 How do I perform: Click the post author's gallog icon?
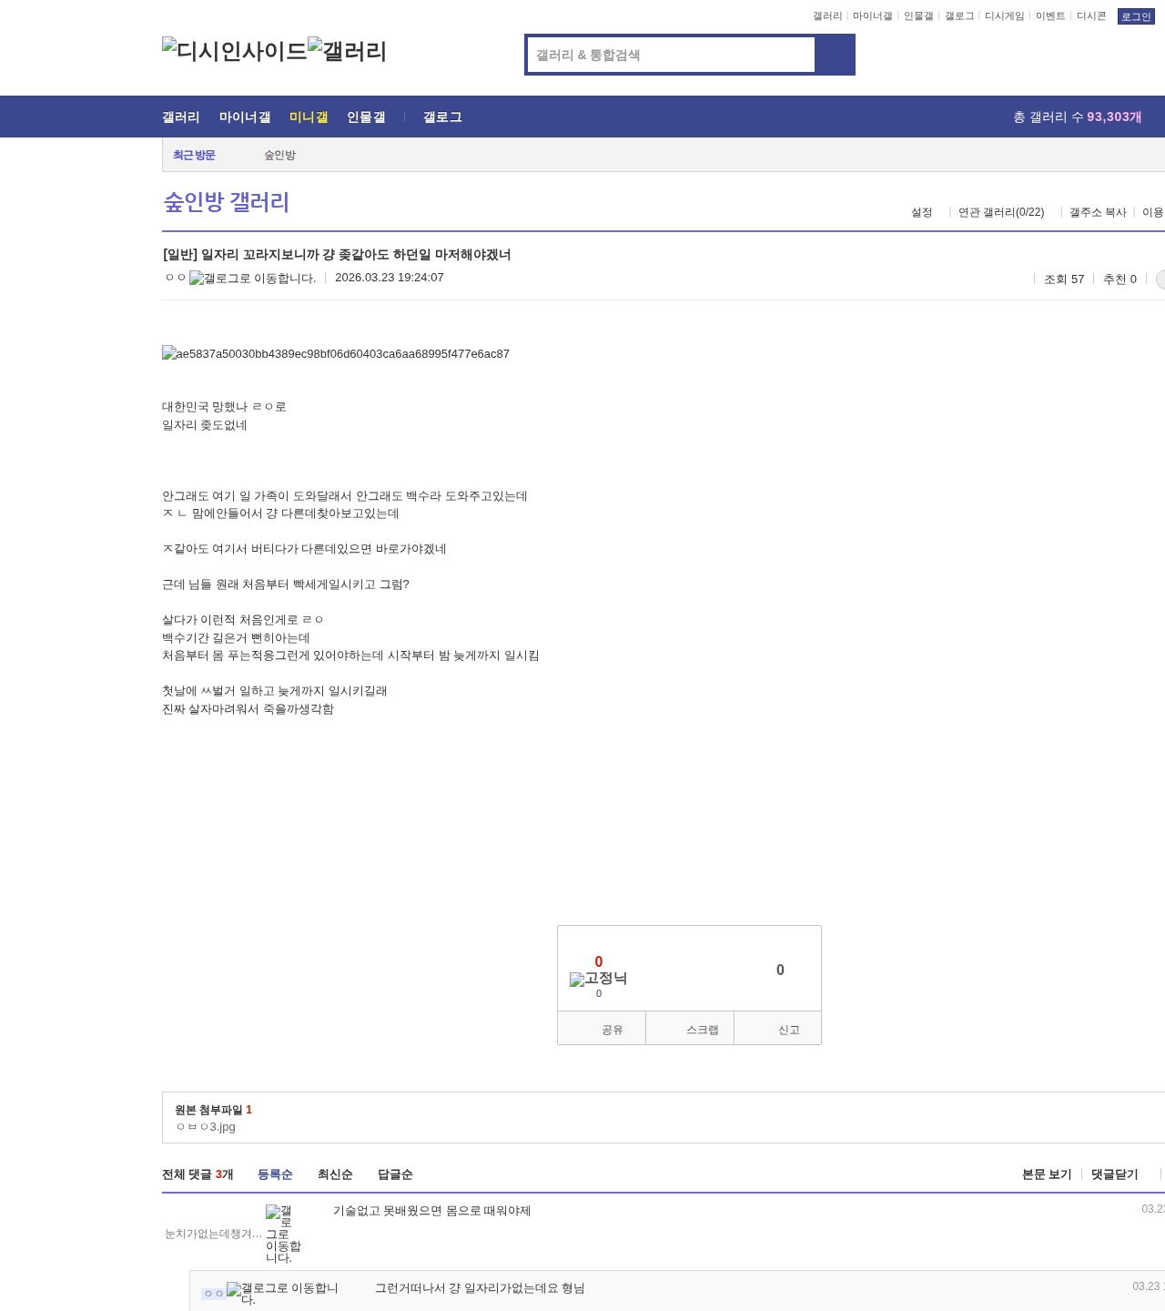[252, 279]
